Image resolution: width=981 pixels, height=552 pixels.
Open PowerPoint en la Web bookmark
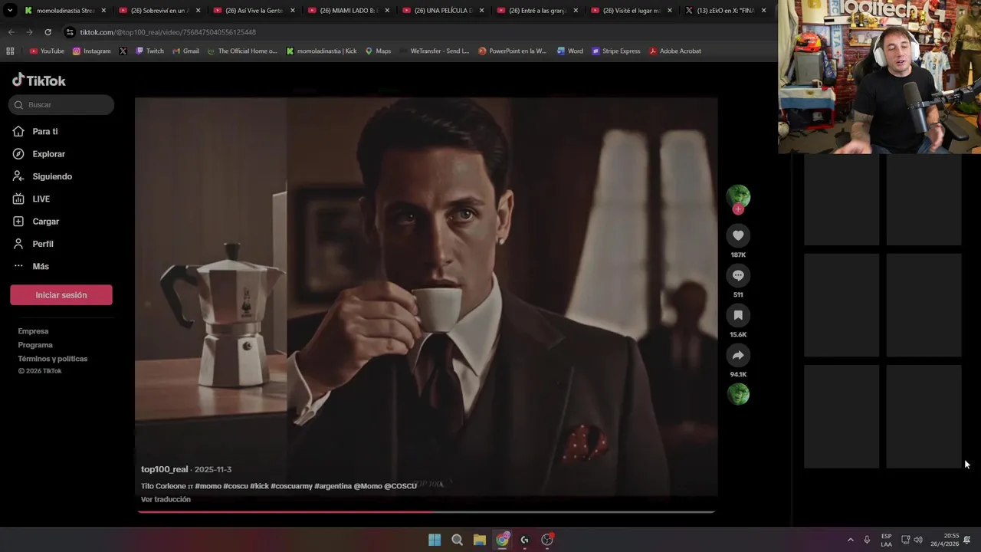[x=512, y=51]
